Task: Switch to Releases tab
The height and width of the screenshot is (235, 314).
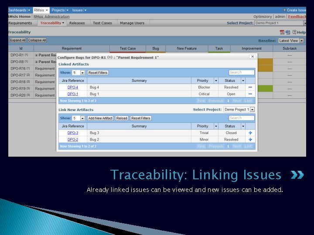Action: (77, 23)
